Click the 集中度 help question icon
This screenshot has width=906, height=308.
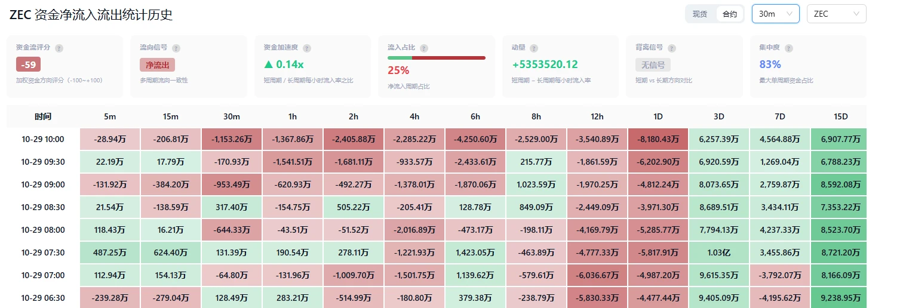(789, 48)
